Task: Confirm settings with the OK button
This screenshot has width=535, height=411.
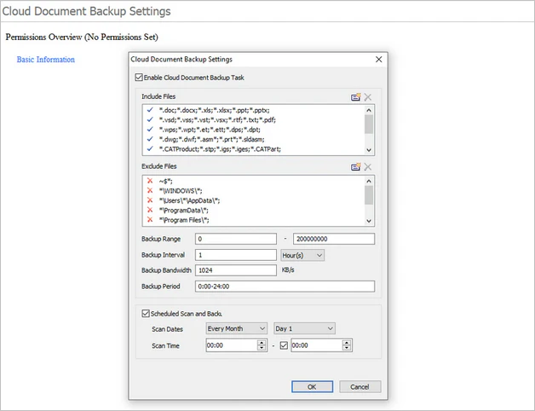Action: click(312, 387)
